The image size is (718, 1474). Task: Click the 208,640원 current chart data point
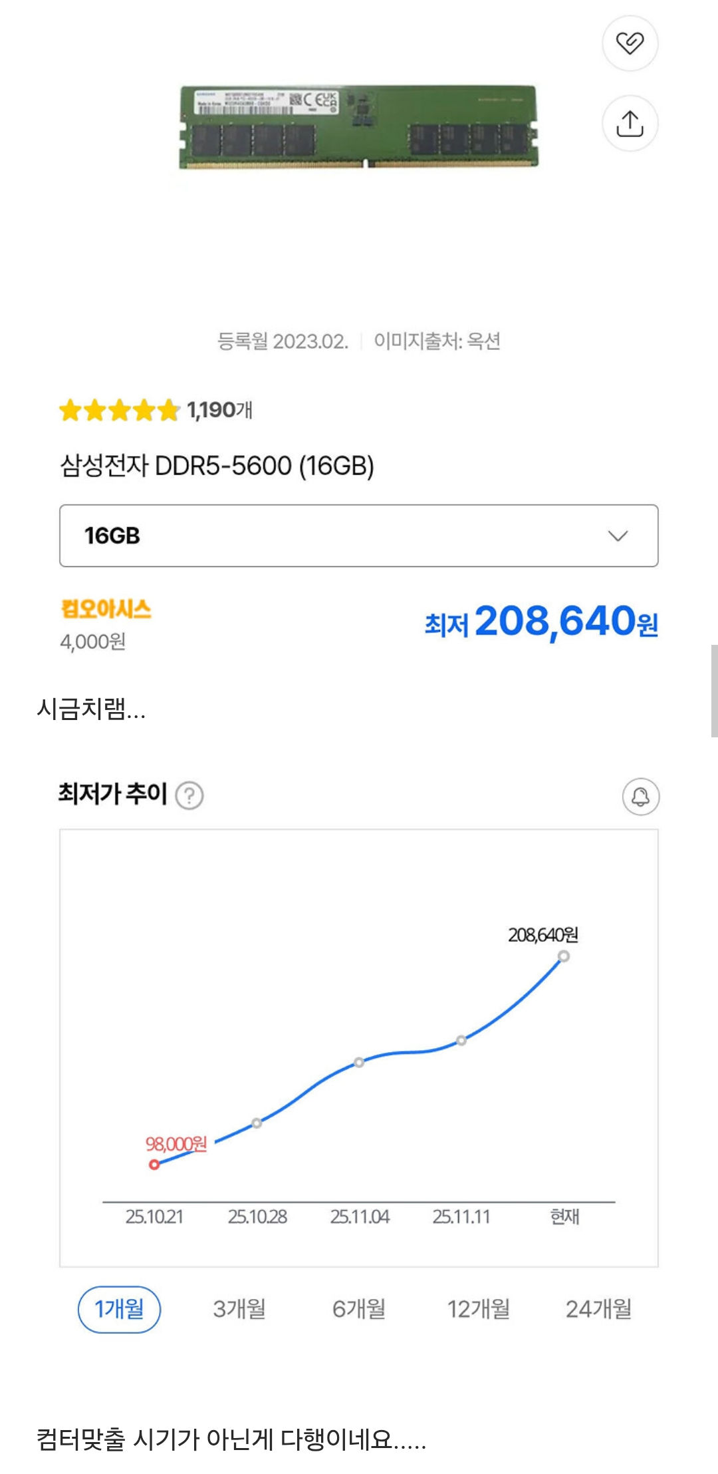point(564,956)
